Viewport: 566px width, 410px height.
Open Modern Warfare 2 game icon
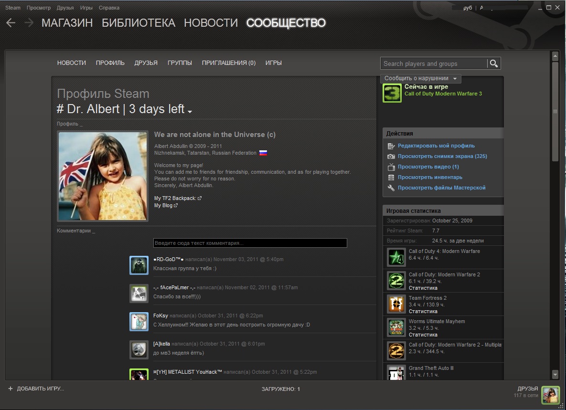point(396,281)
